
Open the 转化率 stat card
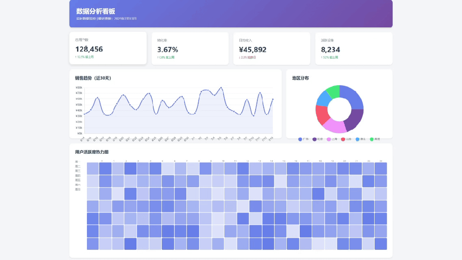pos(190,48)
